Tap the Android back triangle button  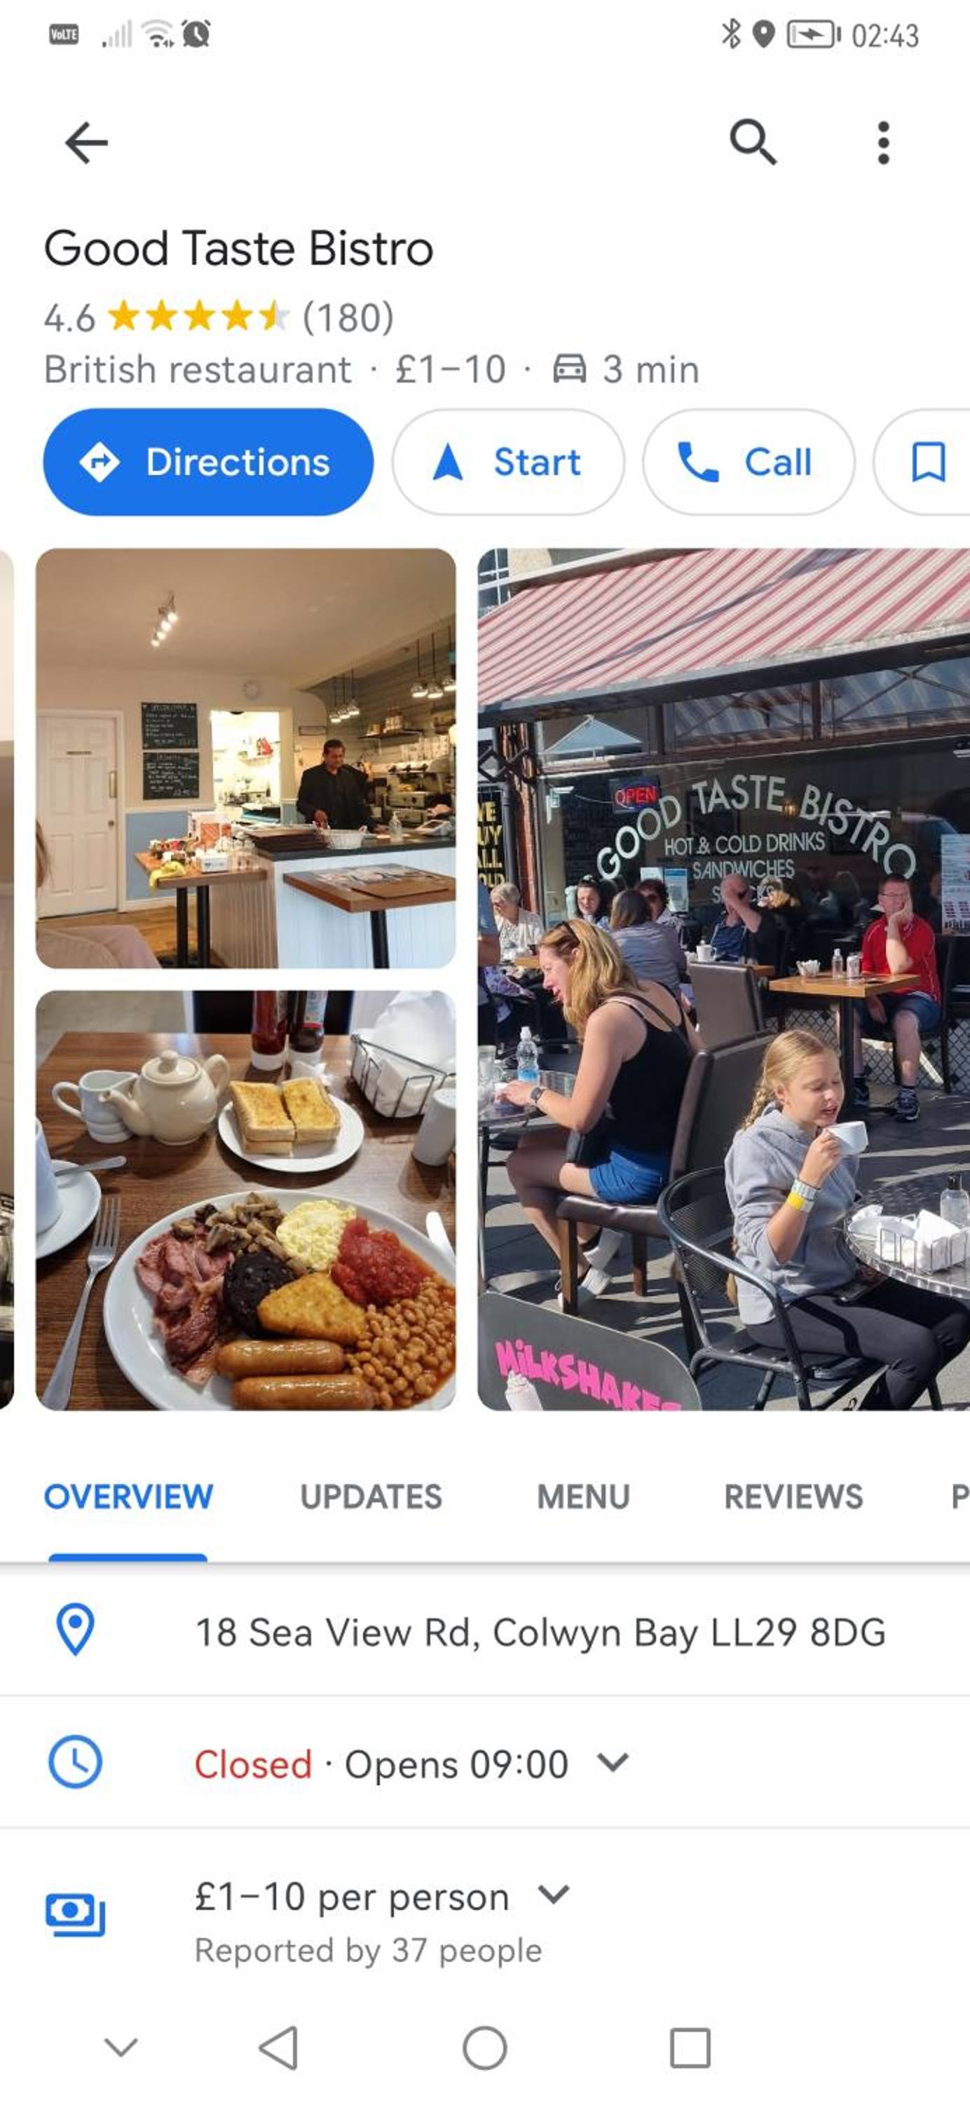coord(278,2048)
